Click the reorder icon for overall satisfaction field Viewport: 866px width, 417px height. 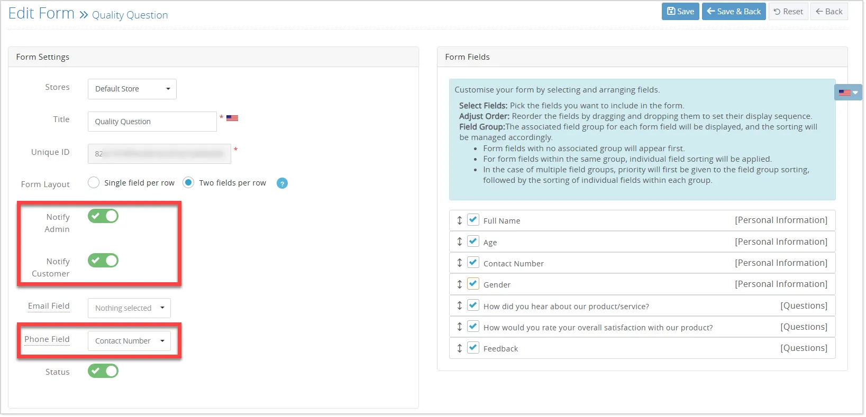click(460, 327)
